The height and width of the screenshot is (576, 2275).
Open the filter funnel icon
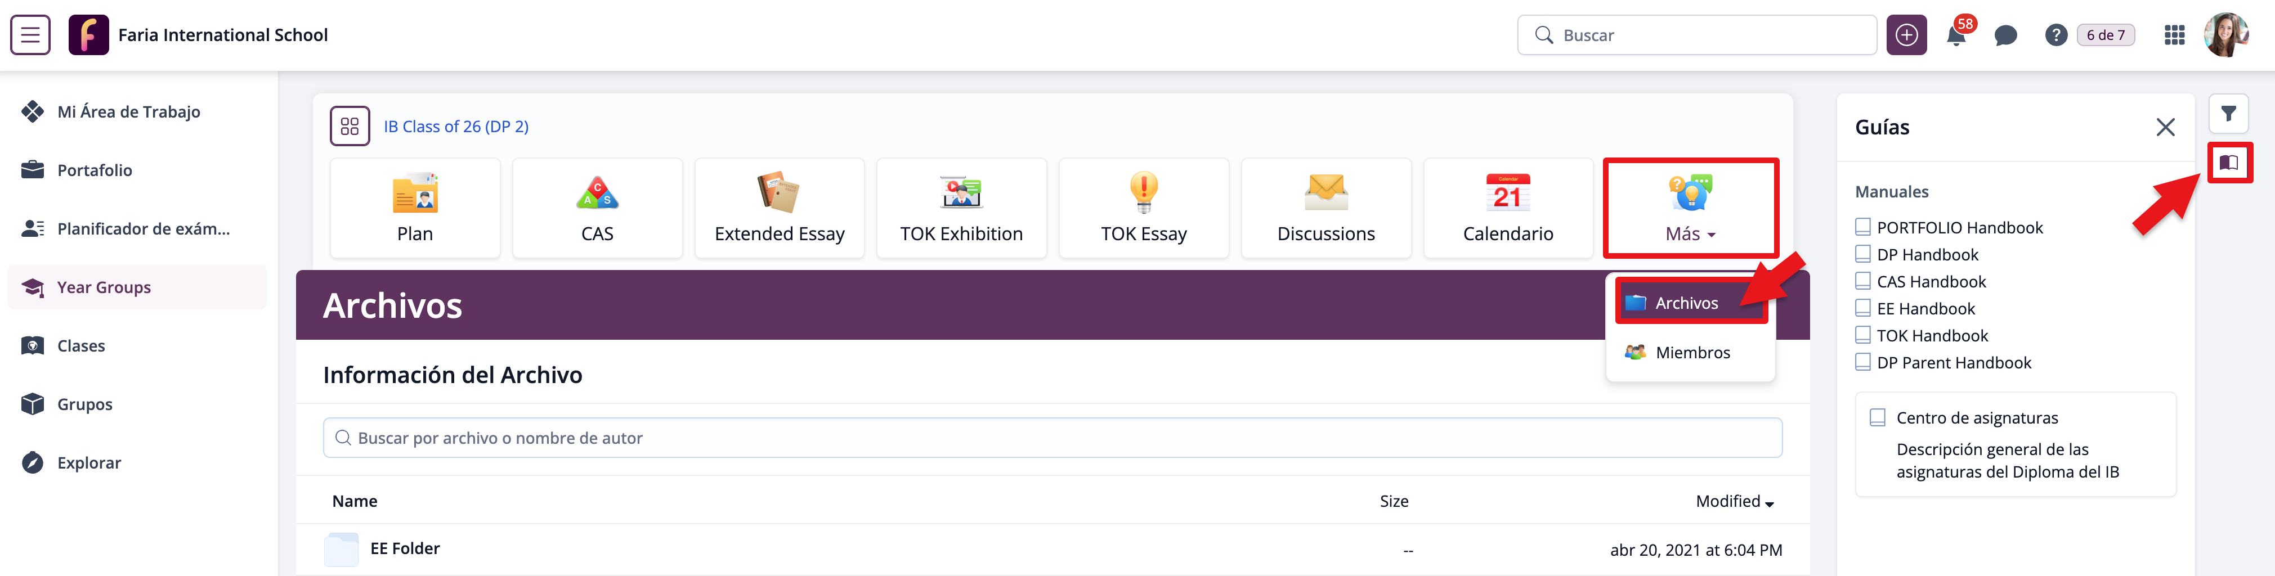tap(2228, 114)
